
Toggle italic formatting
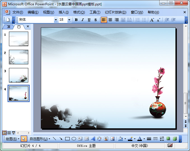83,20
